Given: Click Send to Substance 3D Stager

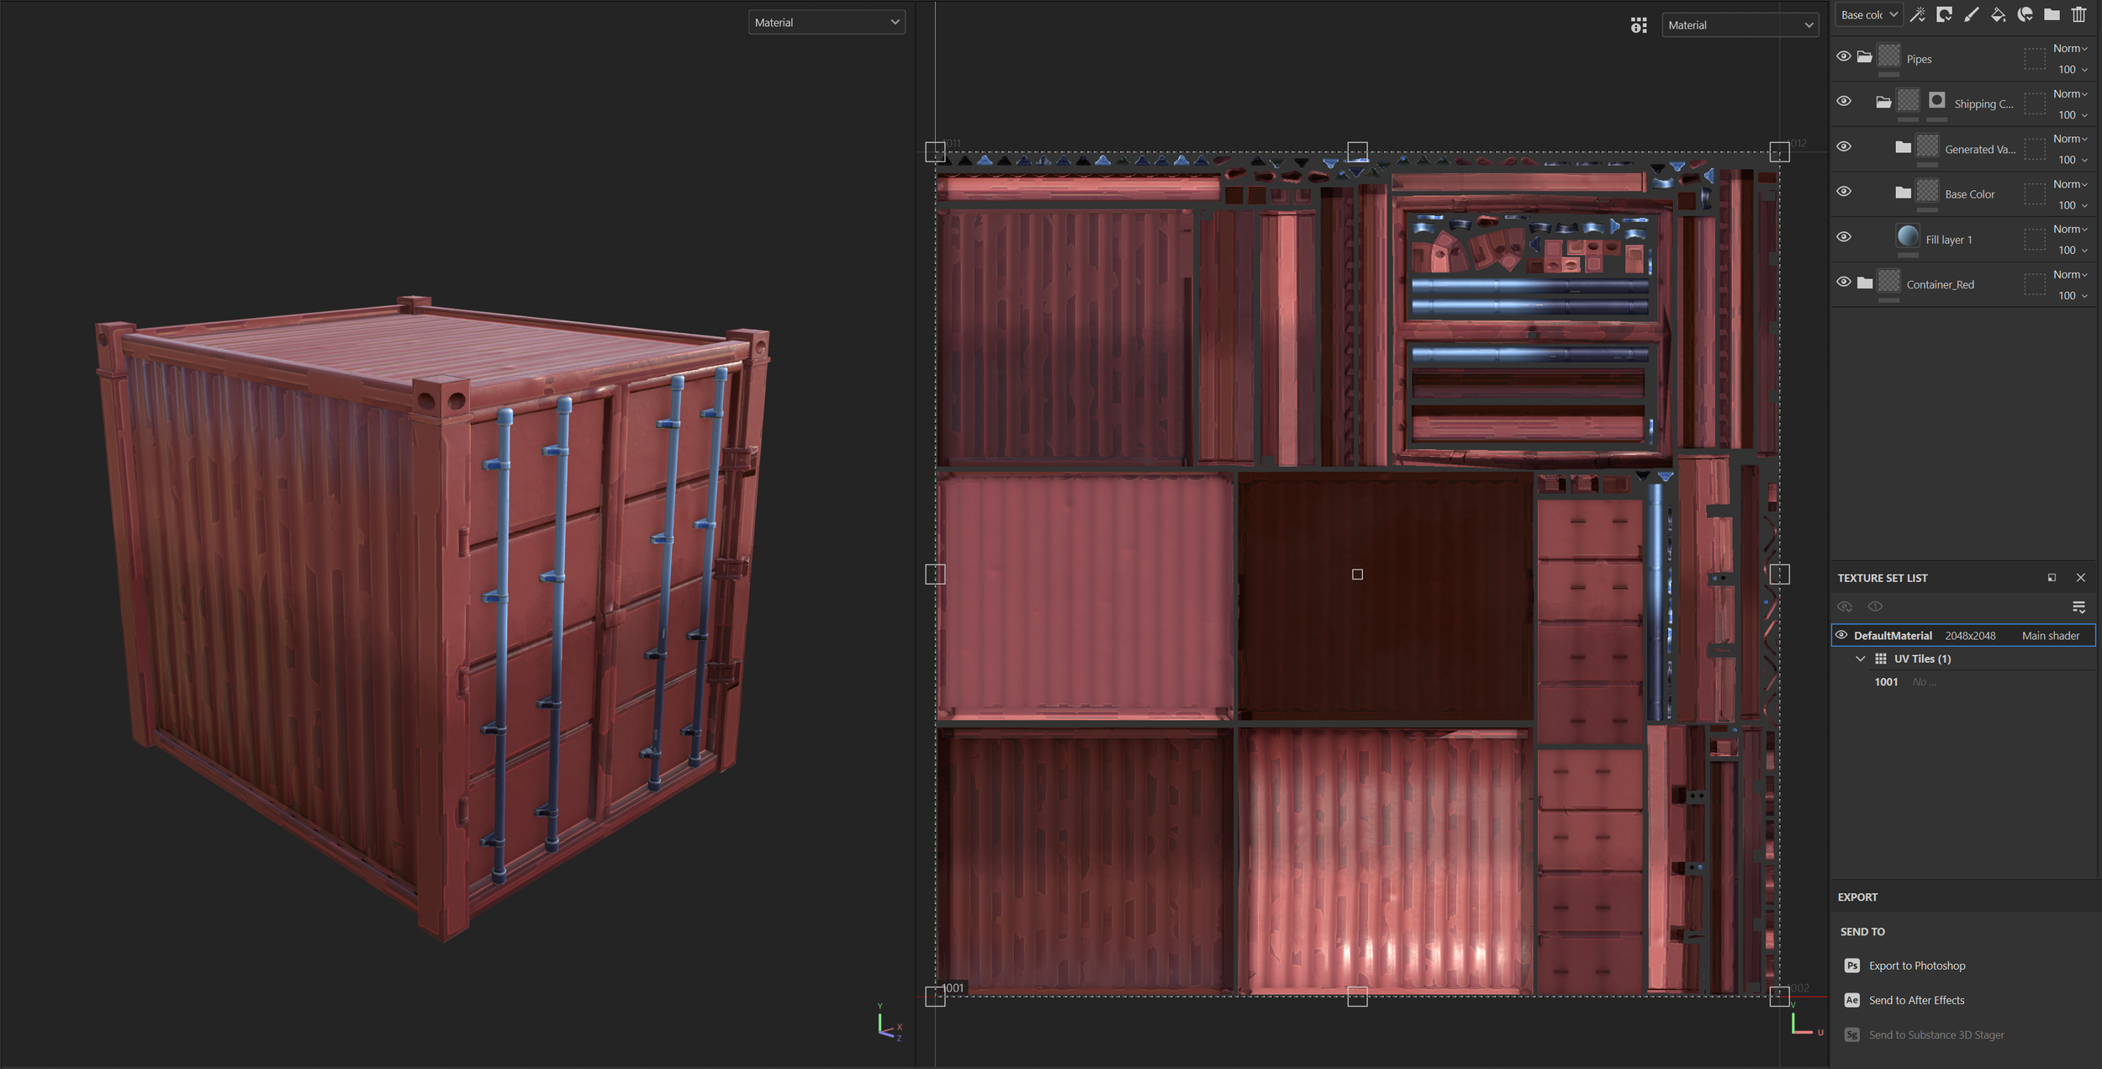Looking at the screenshot, I should [1936, 1035].
